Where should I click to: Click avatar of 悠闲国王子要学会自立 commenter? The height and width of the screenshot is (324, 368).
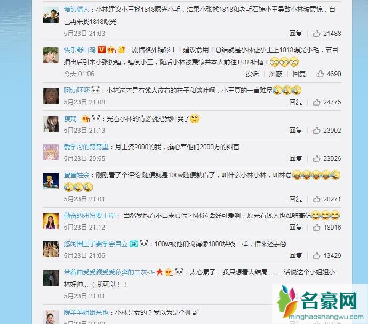tap(51, 249)
